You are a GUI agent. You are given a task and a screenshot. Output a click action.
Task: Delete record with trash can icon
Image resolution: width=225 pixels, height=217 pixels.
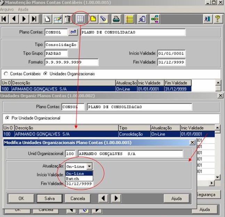pos(67,19)
